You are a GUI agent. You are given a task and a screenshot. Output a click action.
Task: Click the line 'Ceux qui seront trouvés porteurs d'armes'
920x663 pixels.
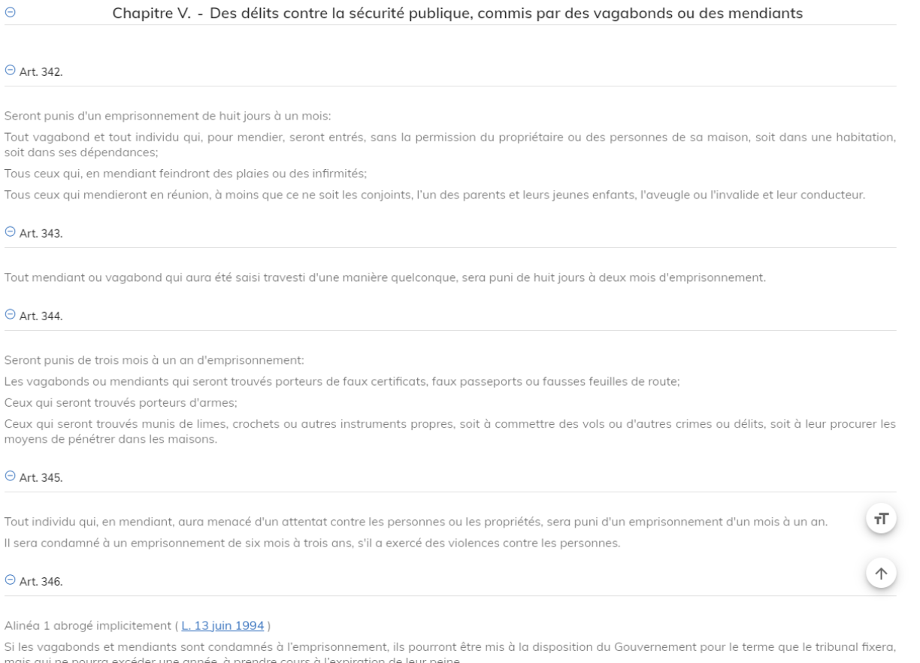point(120,402)
